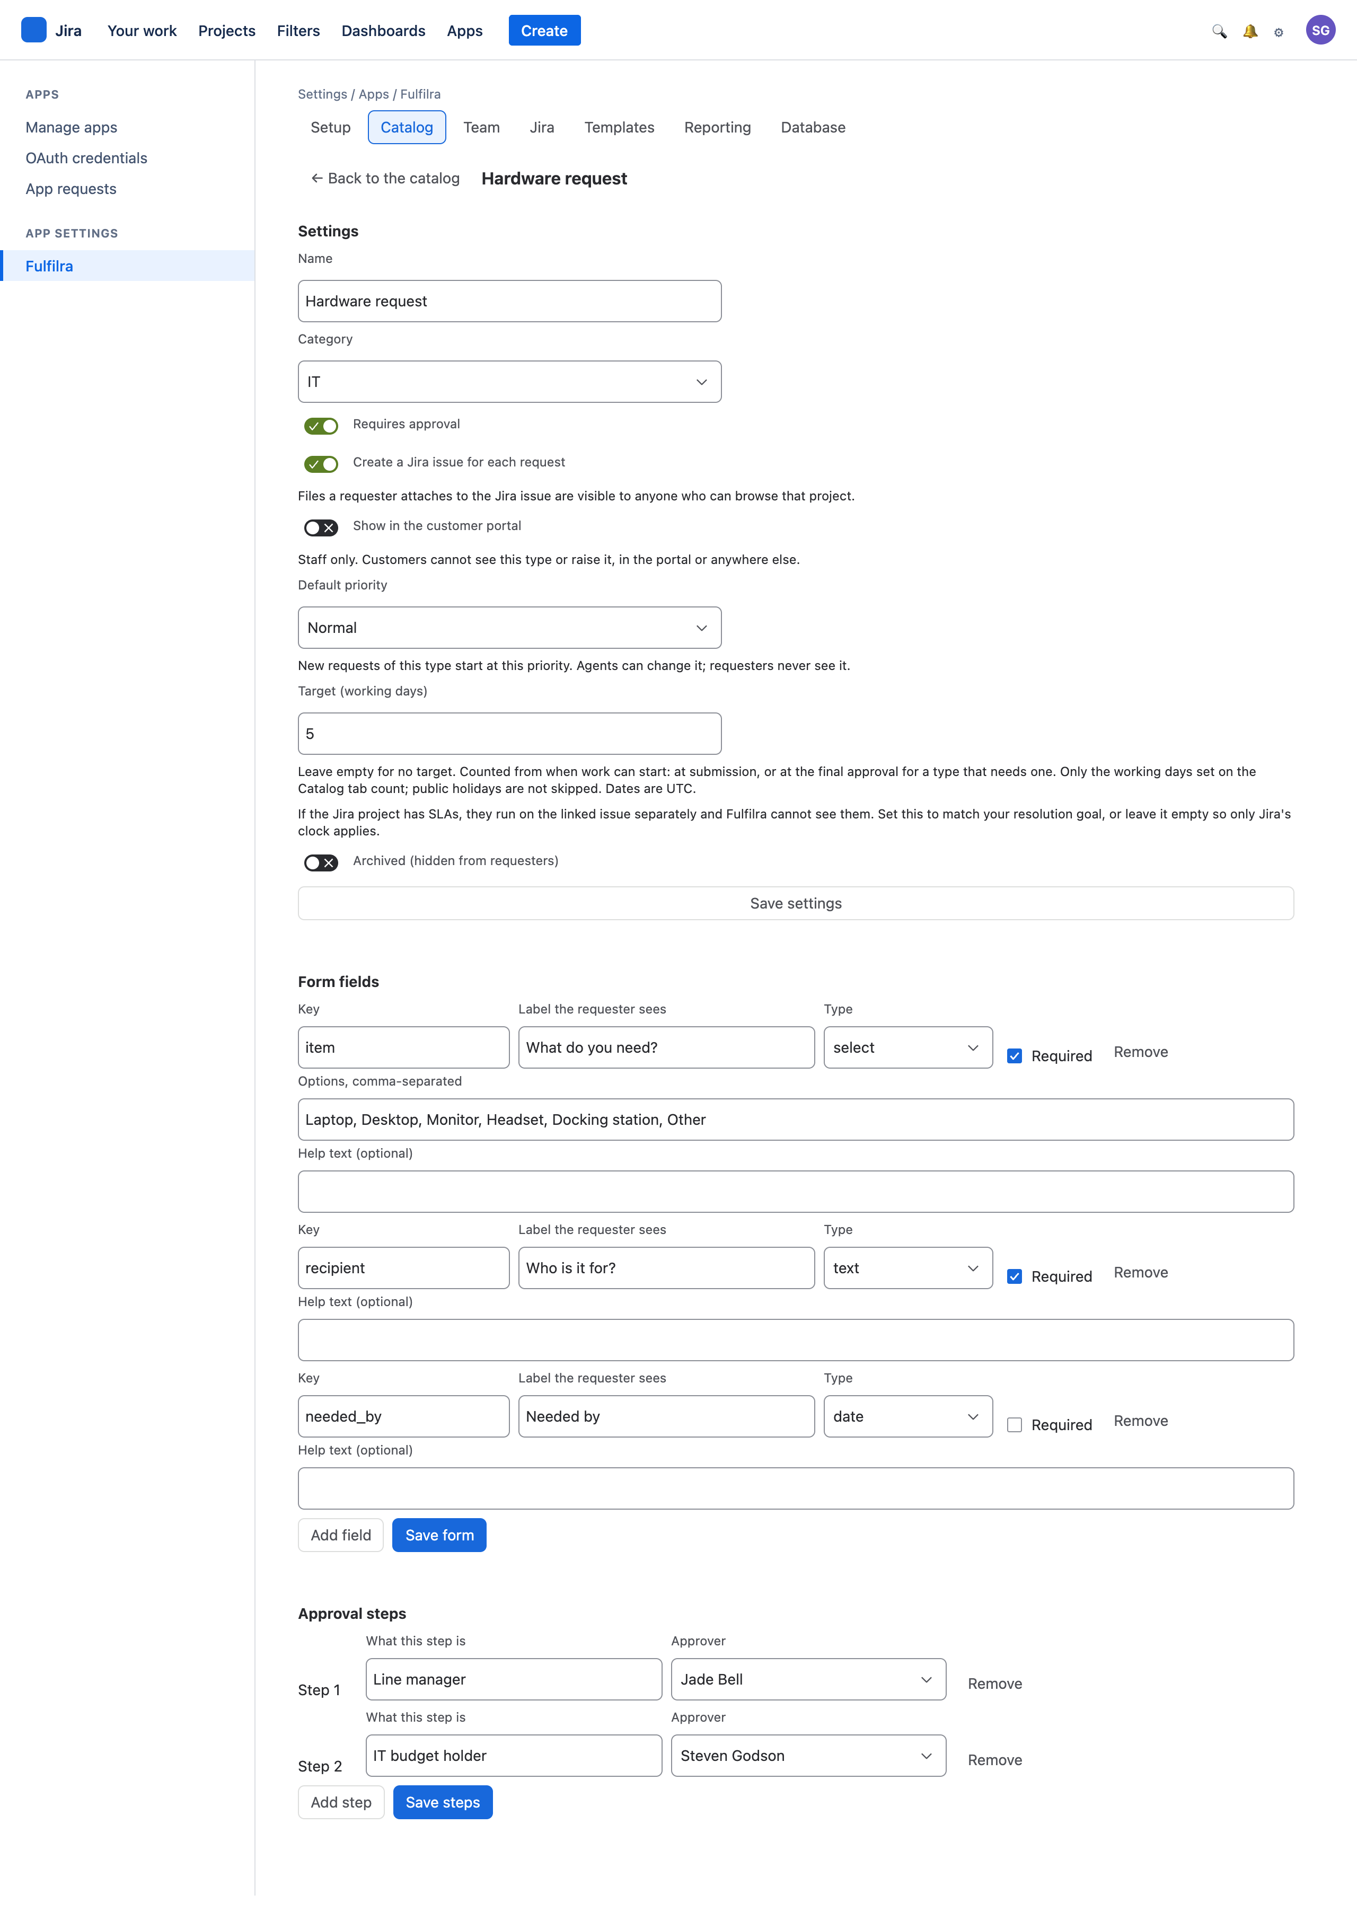The width and height of the screenshot is (1357, 1921).
Task: Open the Jade Bell approver dropdown
Action: click(808, 1679)
